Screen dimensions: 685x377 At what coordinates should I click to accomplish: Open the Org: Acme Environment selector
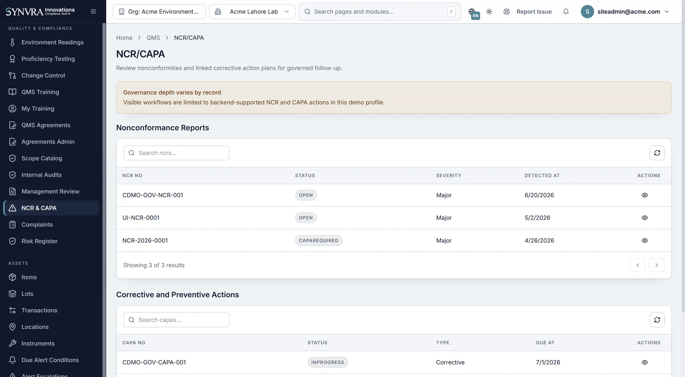pos(159,12)
